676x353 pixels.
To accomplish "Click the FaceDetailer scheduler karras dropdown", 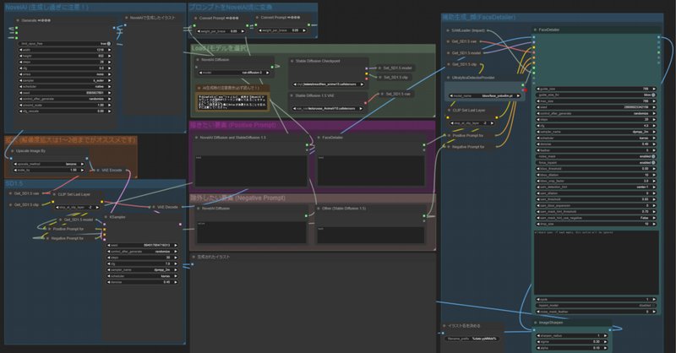I will click(596, 138).
